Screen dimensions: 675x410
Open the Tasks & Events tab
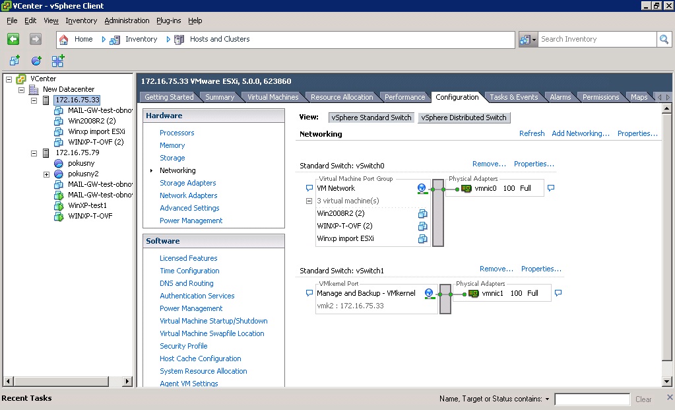pos(513,97)
